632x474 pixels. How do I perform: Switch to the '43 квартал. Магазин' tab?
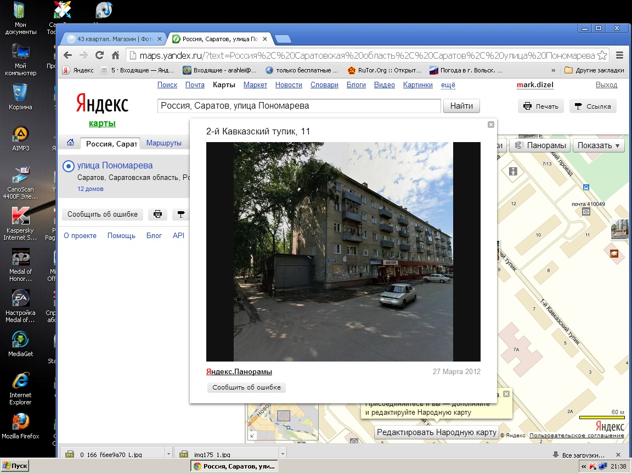click(114, 39)
